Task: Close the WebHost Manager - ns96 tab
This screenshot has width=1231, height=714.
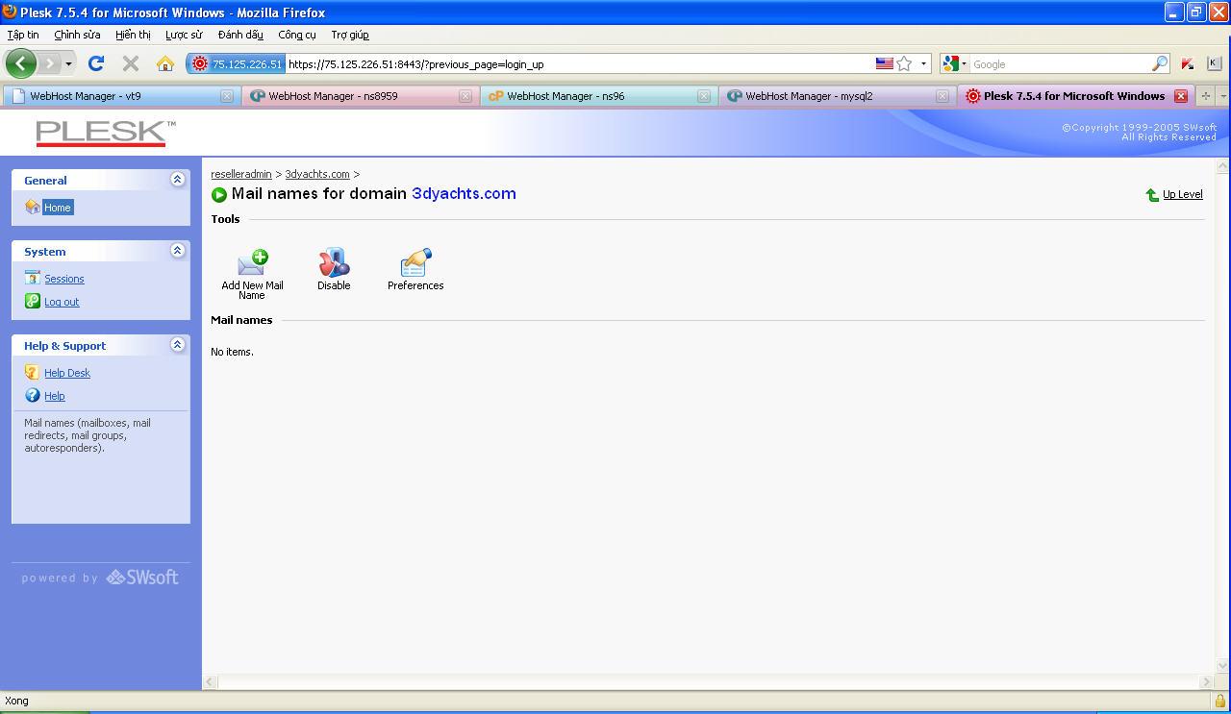Action: coord(704,96)
